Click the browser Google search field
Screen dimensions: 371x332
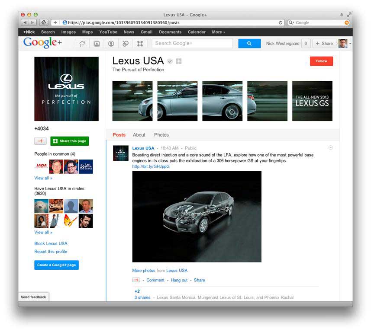(x=318, y=22)
